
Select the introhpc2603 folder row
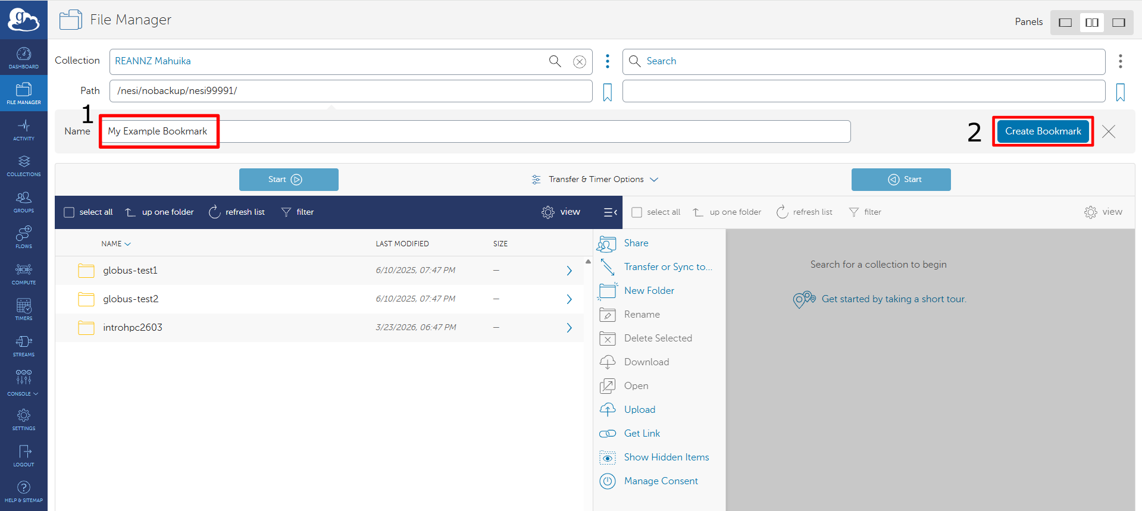320,328
